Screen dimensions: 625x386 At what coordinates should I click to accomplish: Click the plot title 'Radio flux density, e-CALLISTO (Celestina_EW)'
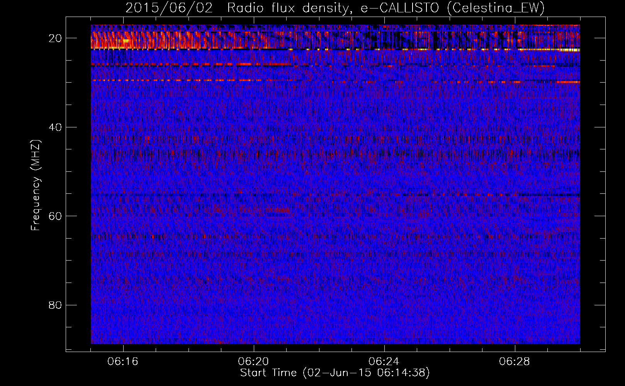pos(386,8)
